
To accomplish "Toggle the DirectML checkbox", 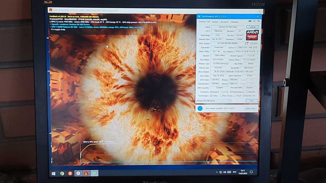I will (246, 92).
